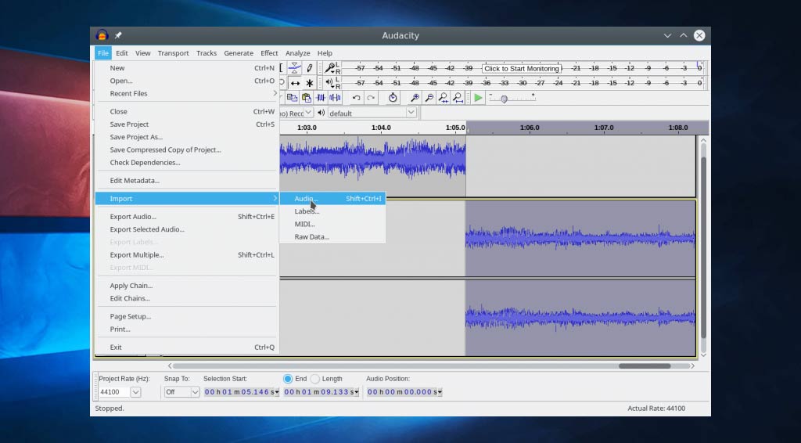Select the End radio button
Viewport: 801px width, 443px height.
point(288,379)
